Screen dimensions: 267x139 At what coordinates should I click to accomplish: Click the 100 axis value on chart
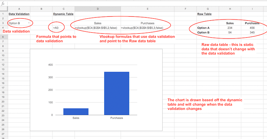[x=51, y=102]
